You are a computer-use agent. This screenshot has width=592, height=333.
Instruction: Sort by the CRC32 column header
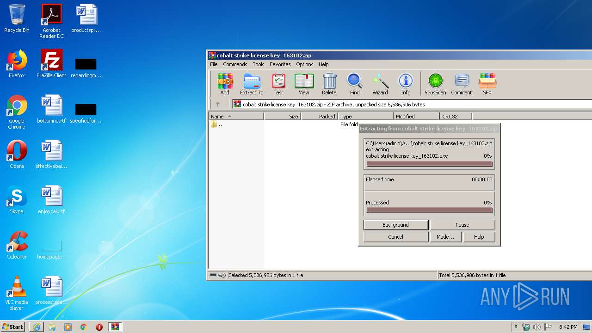pyautogui.click(x=456, y=117)
